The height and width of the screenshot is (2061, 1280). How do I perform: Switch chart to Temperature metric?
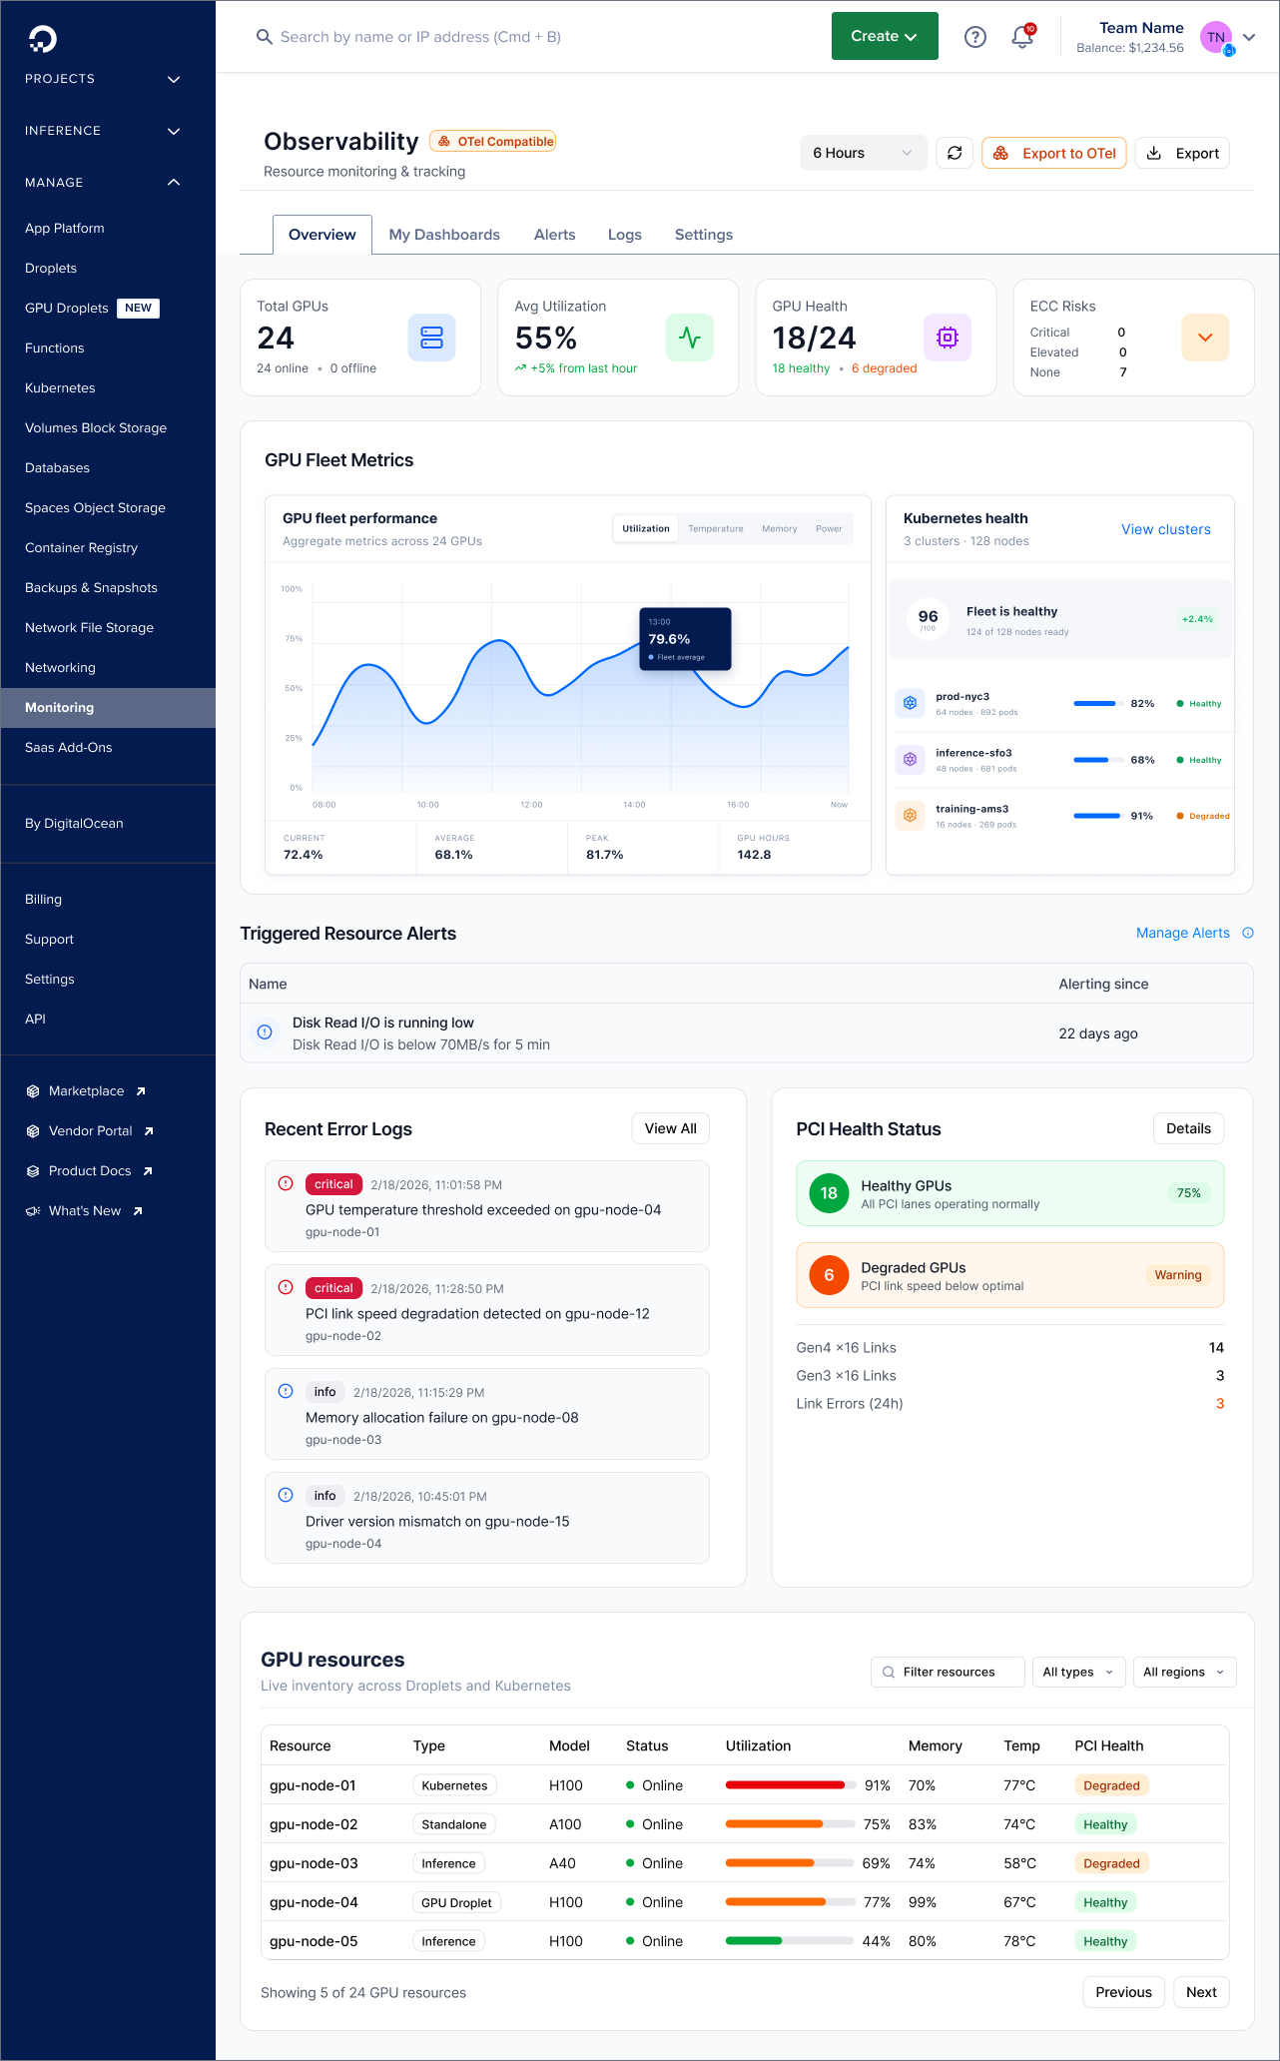coord(716,529)
